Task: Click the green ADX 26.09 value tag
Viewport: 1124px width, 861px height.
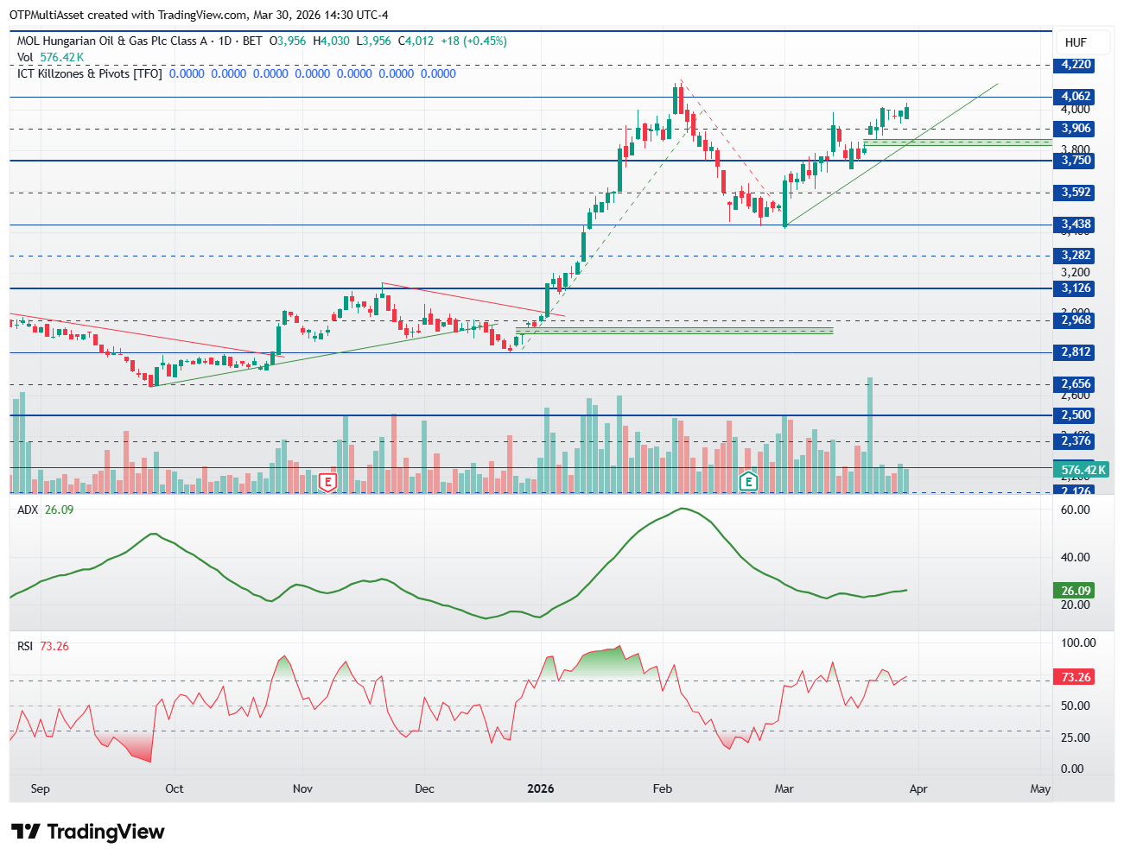Action: point(1076,591)
